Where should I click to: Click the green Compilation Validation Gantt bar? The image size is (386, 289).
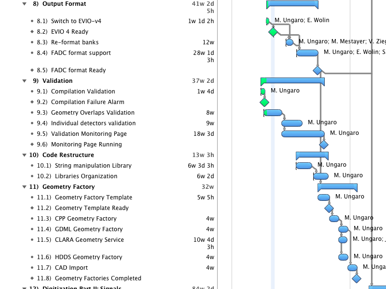click(263, 92)
